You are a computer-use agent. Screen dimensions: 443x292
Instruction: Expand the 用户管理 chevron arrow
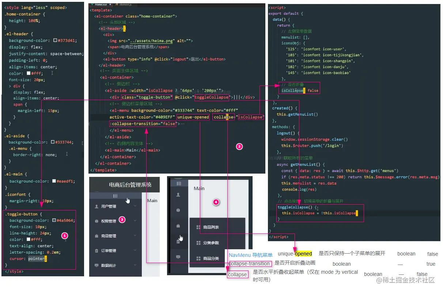[x=135, y=206]
